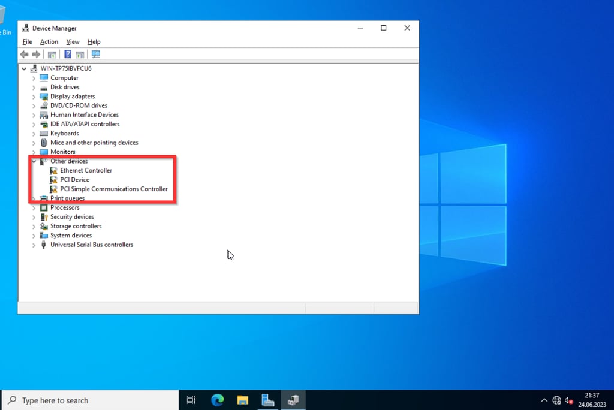Viewport: 614px width, 410px height.
Task: Open the Action menu
Action: pyautogui.click(x=49, y=41)
